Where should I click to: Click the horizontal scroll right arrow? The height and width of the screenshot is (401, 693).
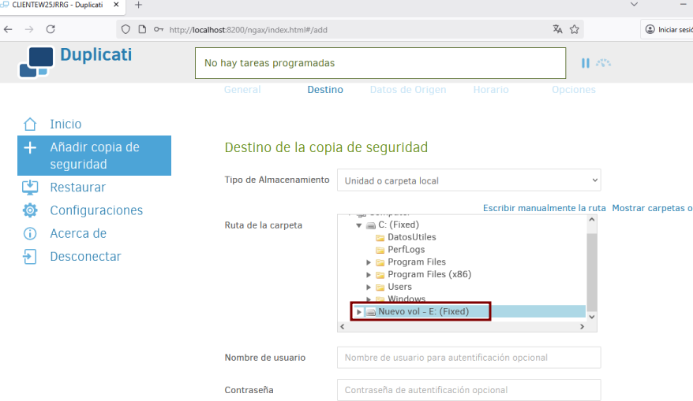(582, 326)
